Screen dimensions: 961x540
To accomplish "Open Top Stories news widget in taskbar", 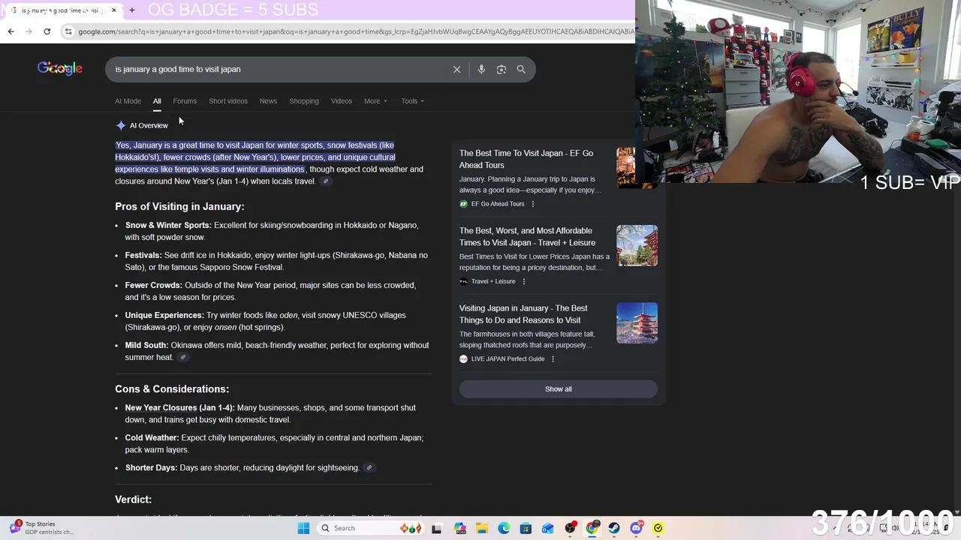I will tap(41, 528).
